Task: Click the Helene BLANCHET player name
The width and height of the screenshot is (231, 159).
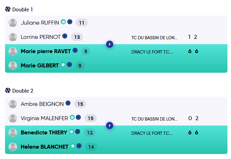Action: [45, 147]
